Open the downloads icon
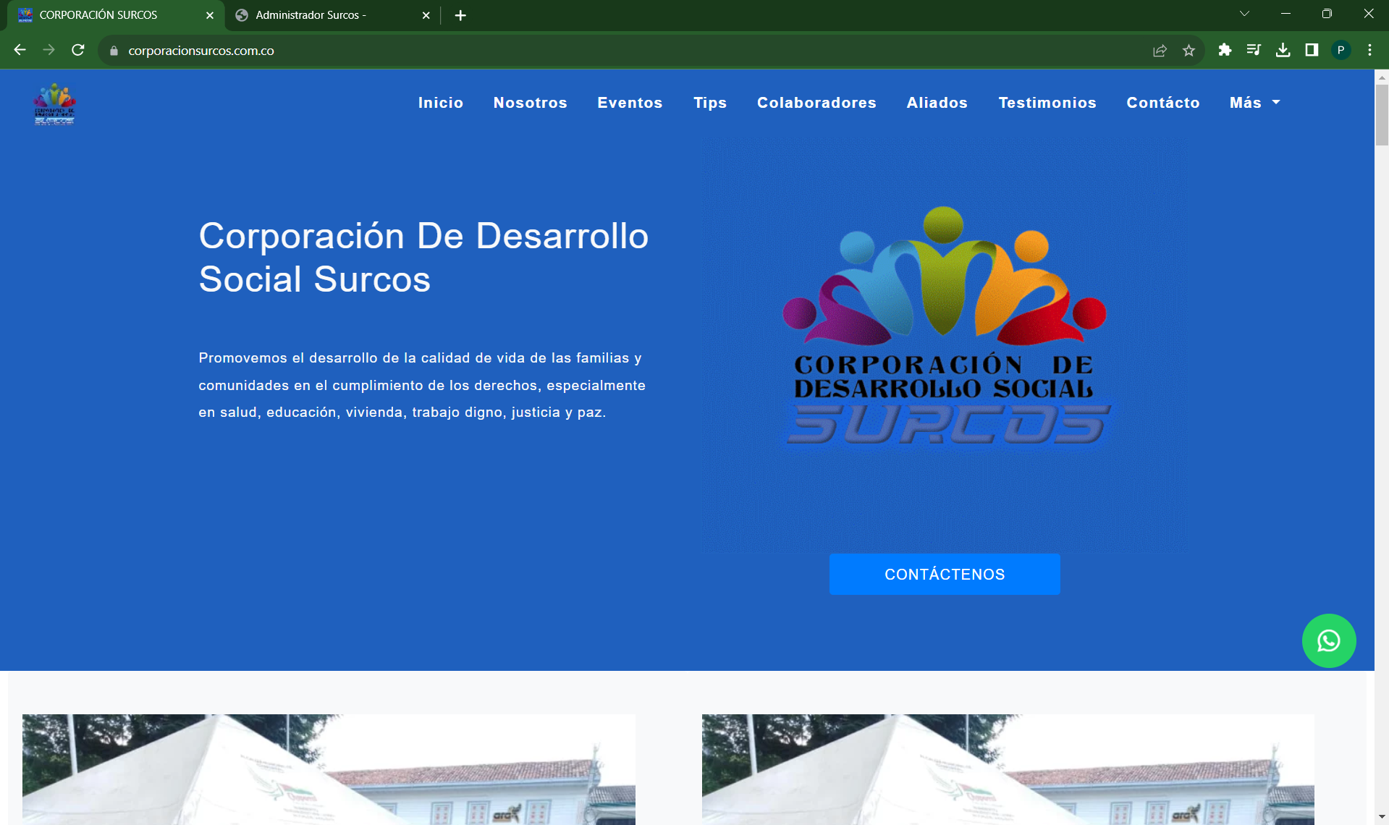 (x=1283, y=50)
